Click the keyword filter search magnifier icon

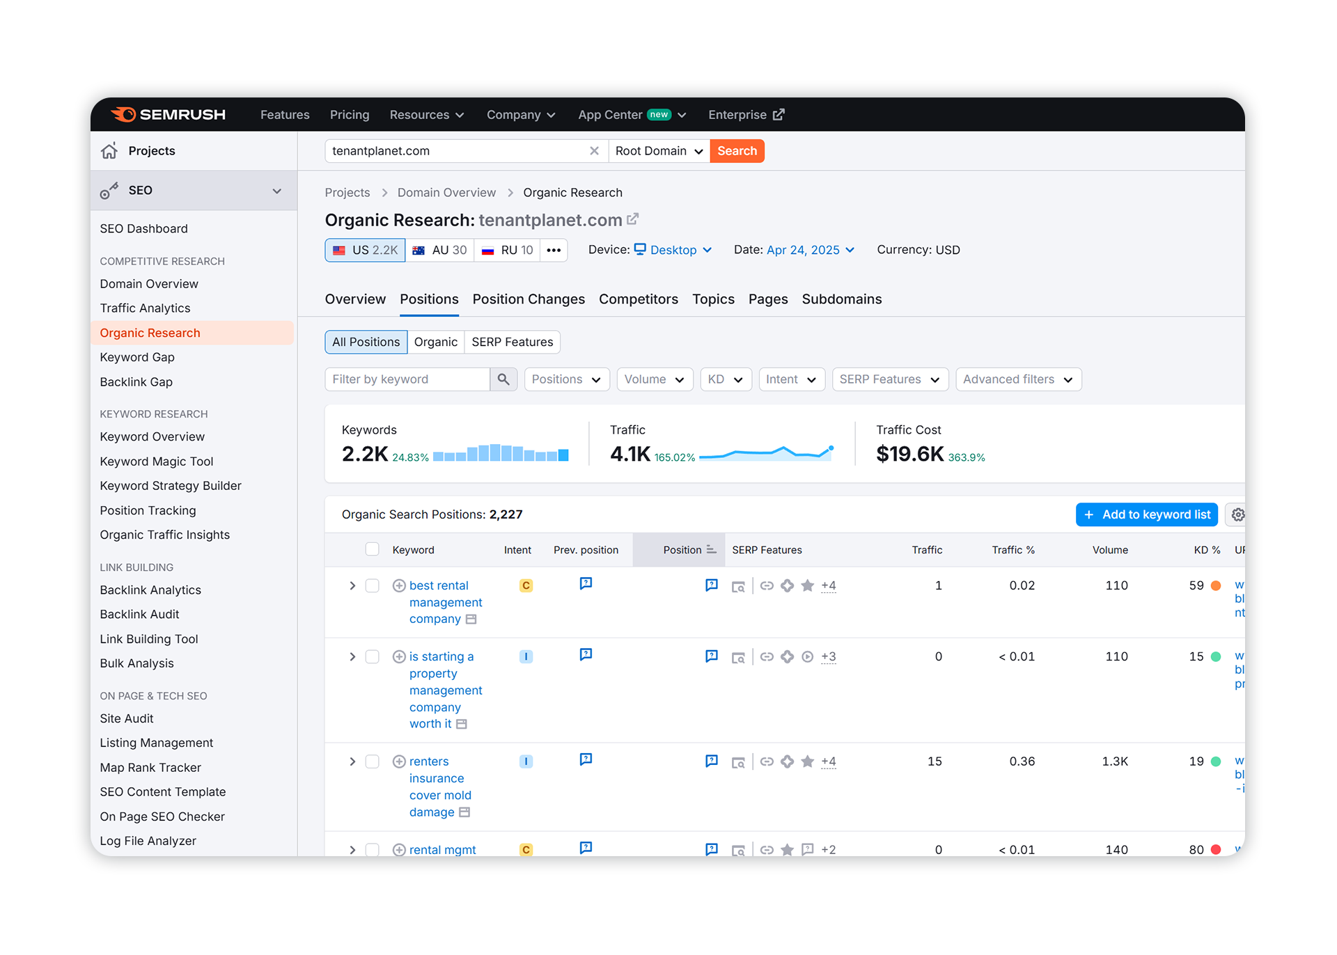503,379
